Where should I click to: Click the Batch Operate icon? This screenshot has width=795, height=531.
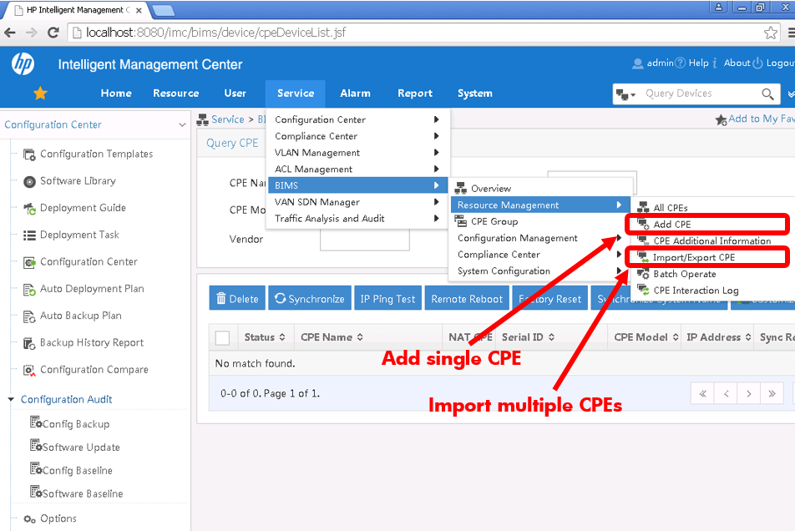(x=643, y=274)
